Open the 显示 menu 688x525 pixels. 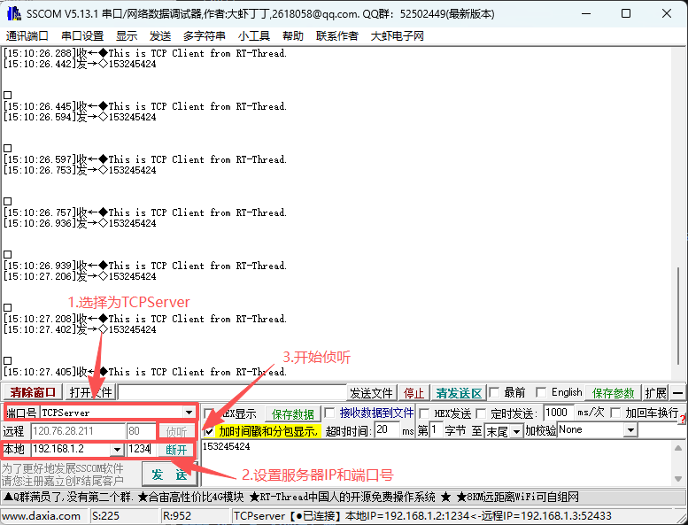[127, 36]
